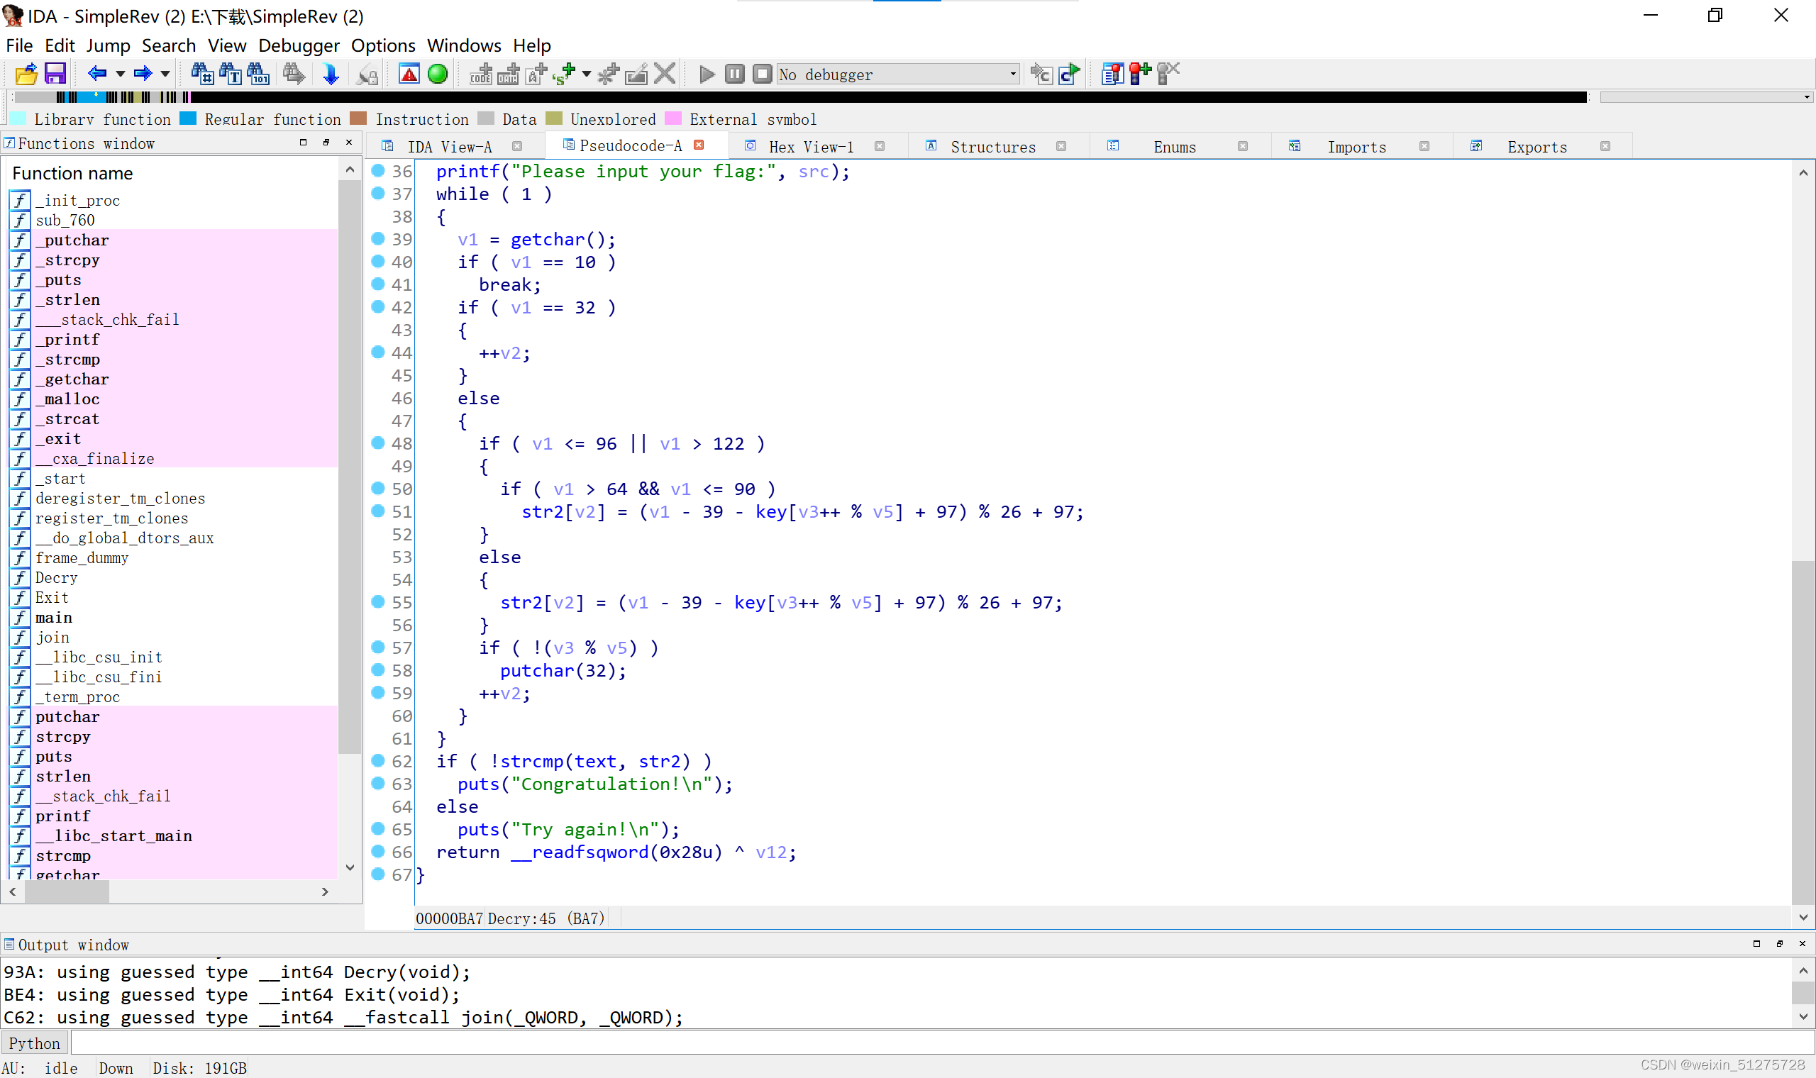Viewport: 1816px width, 1078px height.
Task: Toggle the breakpoint dot on line 39
Action: coord(377,239)
